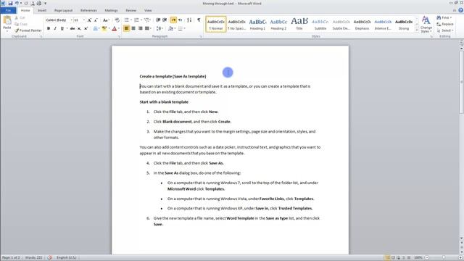Apply strikethrough formatting
Viewport: 464px width, 261px height.
pos(72,28)
